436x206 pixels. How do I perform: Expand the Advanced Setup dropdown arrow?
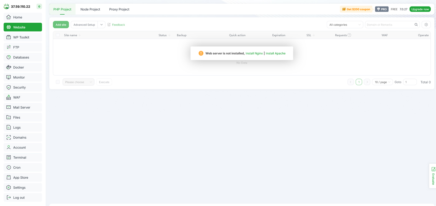click(102, 25)
